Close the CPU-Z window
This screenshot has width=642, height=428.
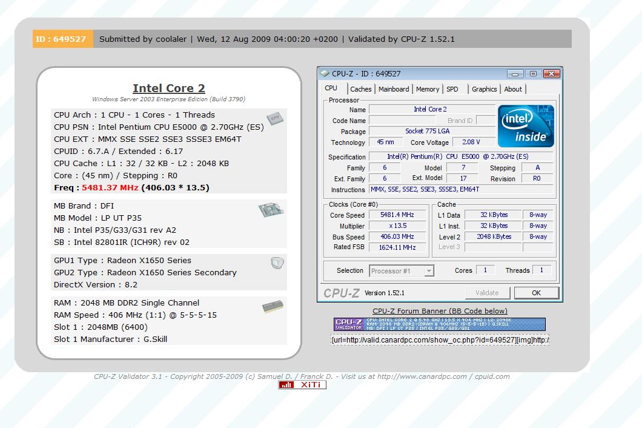(552, 74)
